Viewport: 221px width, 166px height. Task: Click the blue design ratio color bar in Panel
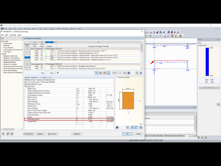point(207,62)
